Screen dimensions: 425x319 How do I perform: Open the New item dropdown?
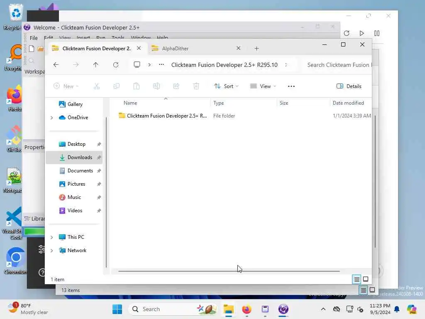click(x=66, y=86)
